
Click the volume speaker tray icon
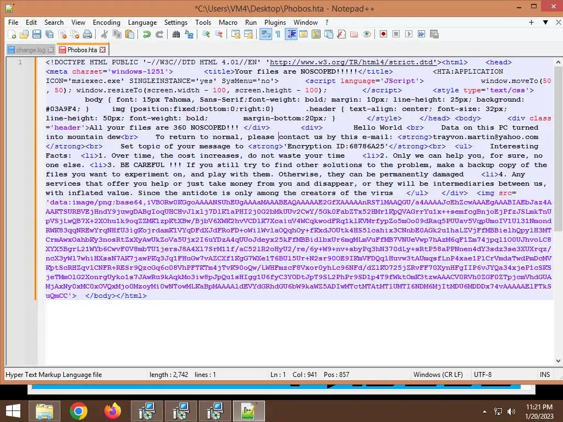point(511,412)
